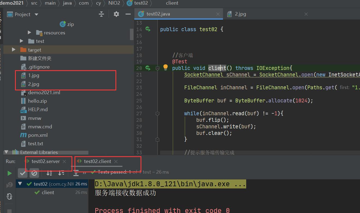Open Project panel settings gear

[116, 14]
